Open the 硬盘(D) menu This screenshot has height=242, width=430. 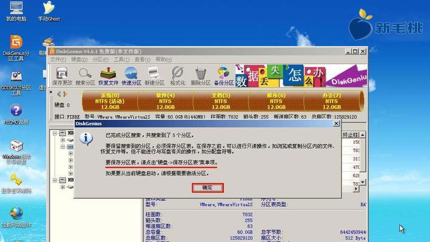pyautogui.click(x=79, y=59)
